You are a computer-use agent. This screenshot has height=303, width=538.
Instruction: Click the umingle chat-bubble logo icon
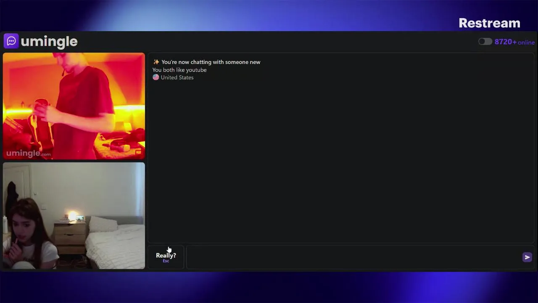(x=11, y=41)
